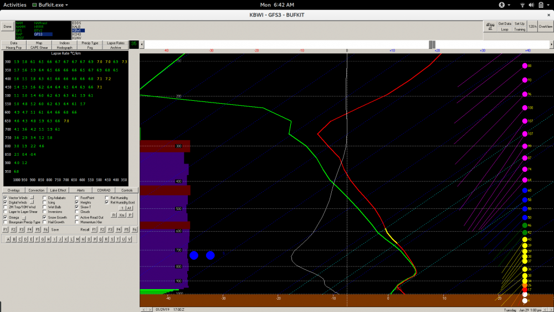The image size is (554, 312).
Task: Open the CONRAD tab
Action: coord(104,190)
